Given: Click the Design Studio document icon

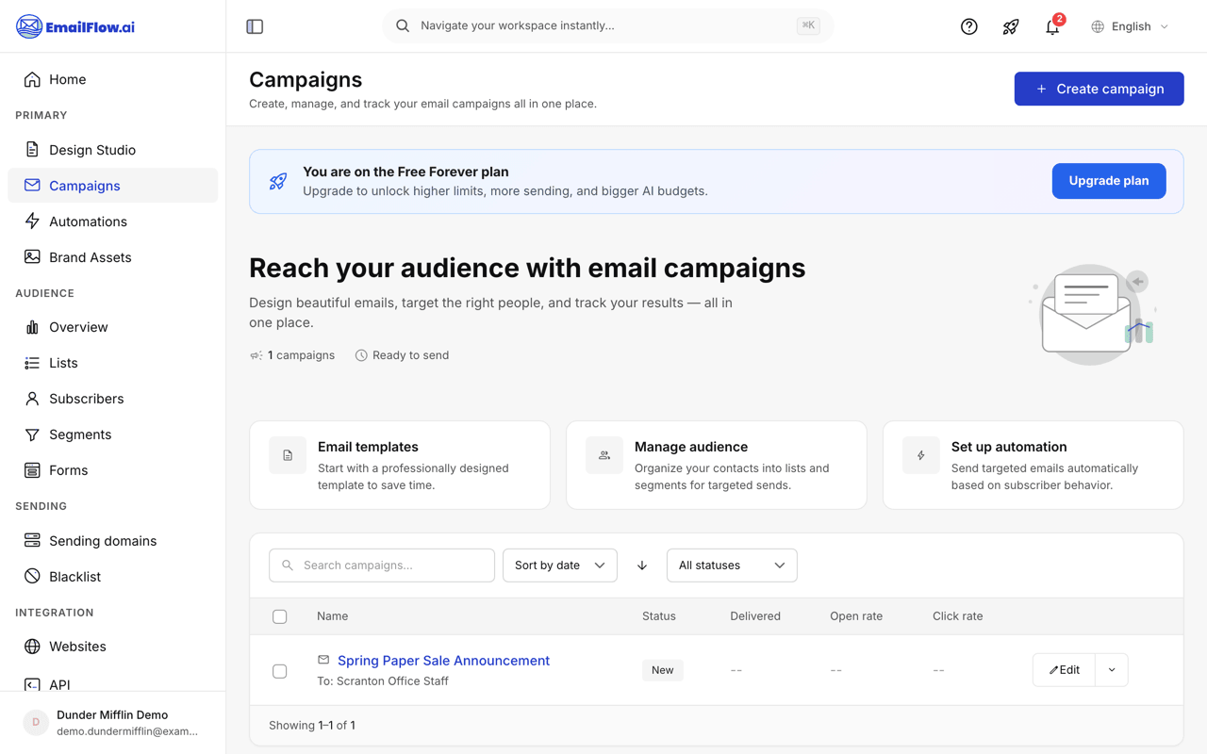Looking at the screenshot, I should 32,150.
